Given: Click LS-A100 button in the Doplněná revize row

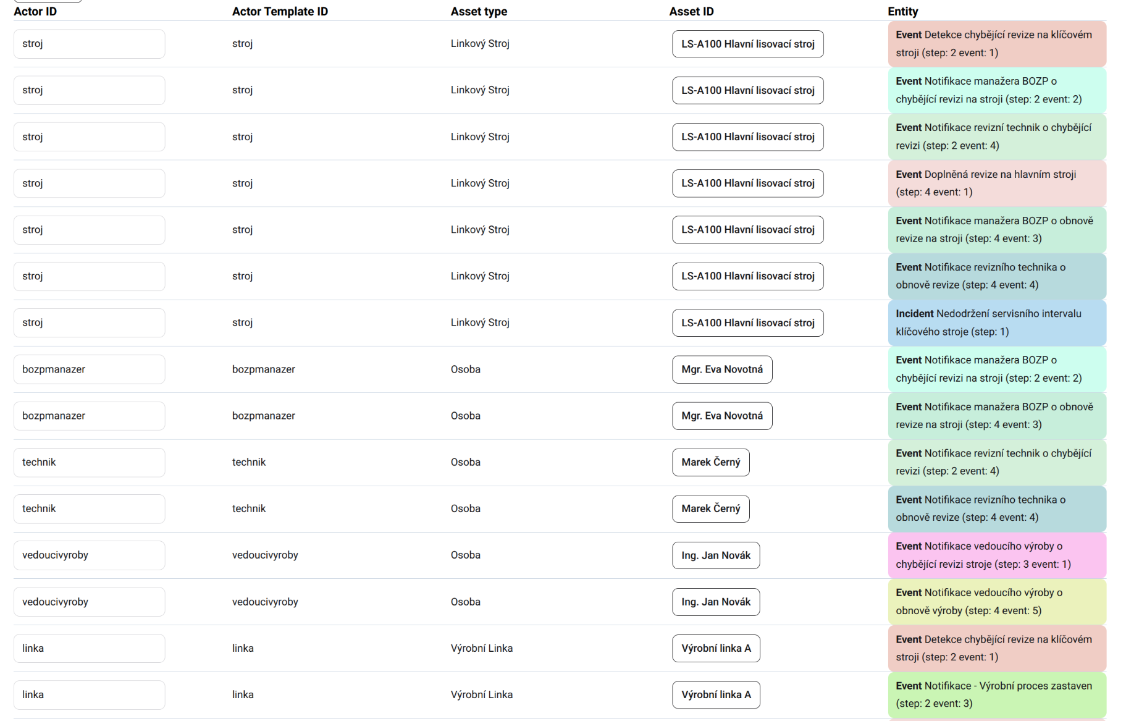Looking at the screenshot, I should pyautogui.click(x=747, y=183).
